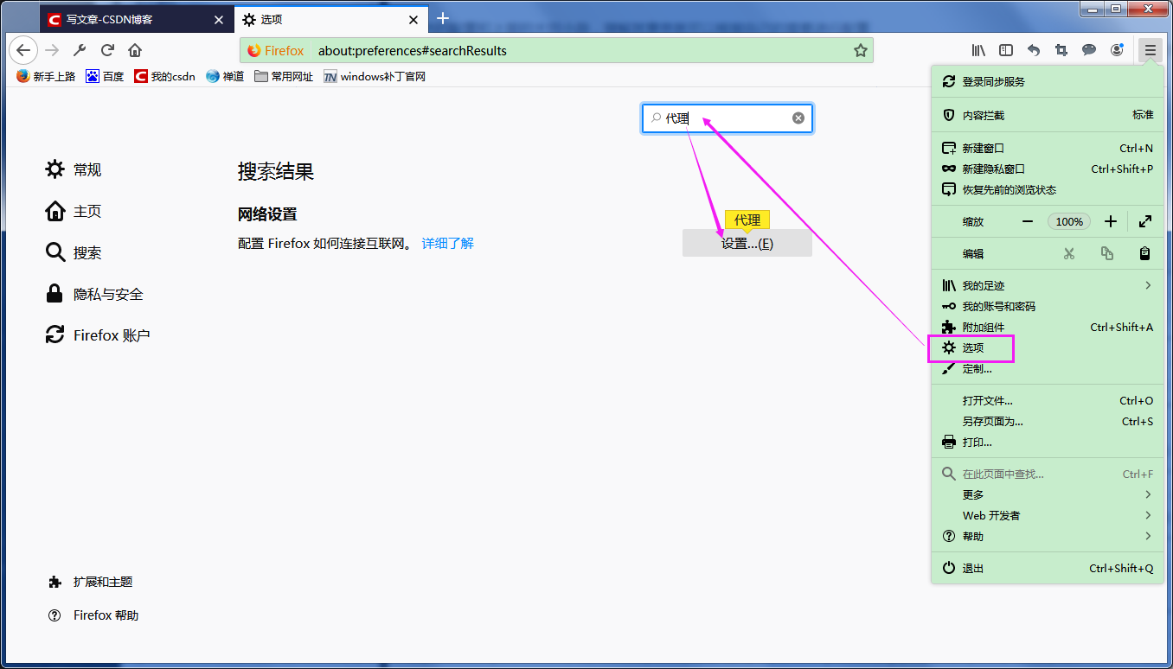The height and width of the screenshot is (669, 1173).
Task: Open 隐私与安全 lock section in sidebar
Action: pyautogui.click(x=106, y=294)
